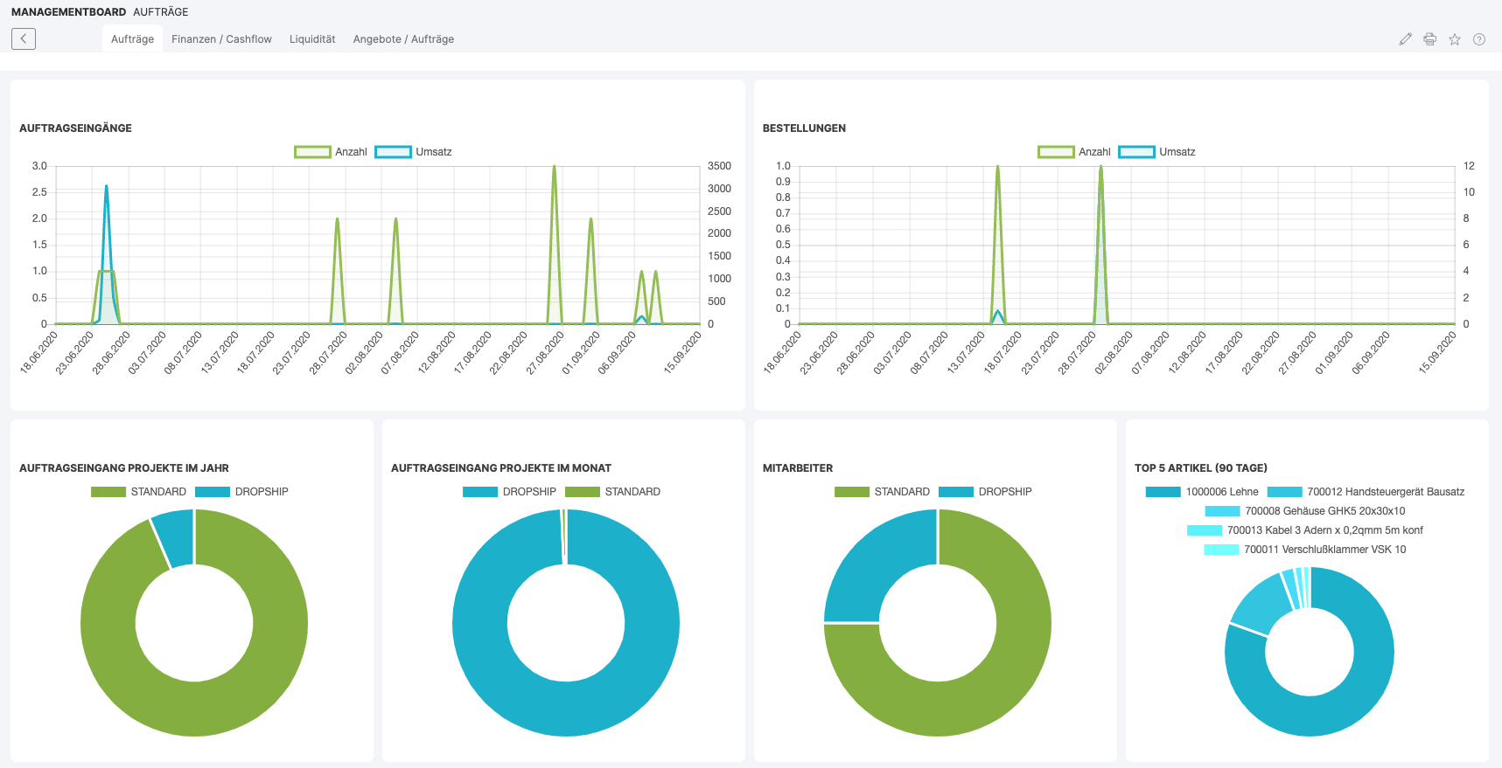The width and height of the screenshot is (1502, 768).
Task: Open the Liquidität tab
Action: point(312,39)
